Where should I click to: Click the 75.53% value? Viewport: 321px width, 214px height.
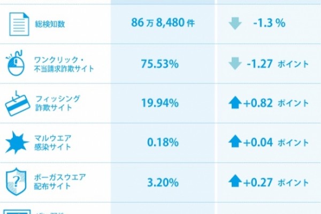click(x=160, y=64)
